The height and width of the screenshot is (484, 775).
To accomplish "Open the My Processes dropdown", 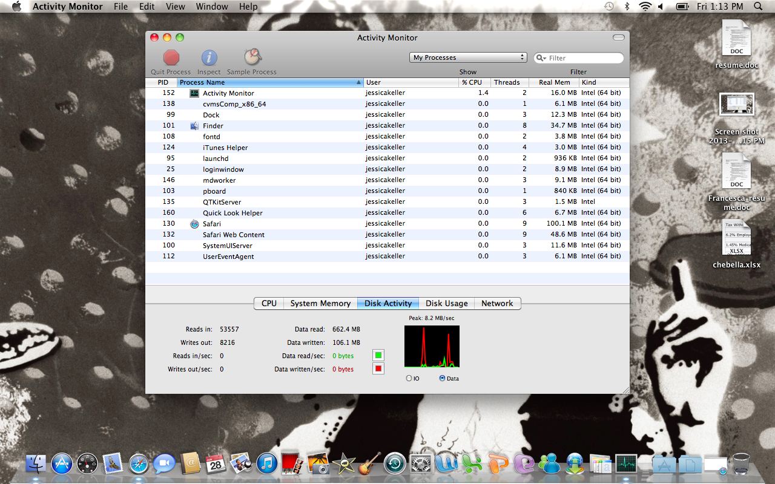I will [x=468, y=57].
